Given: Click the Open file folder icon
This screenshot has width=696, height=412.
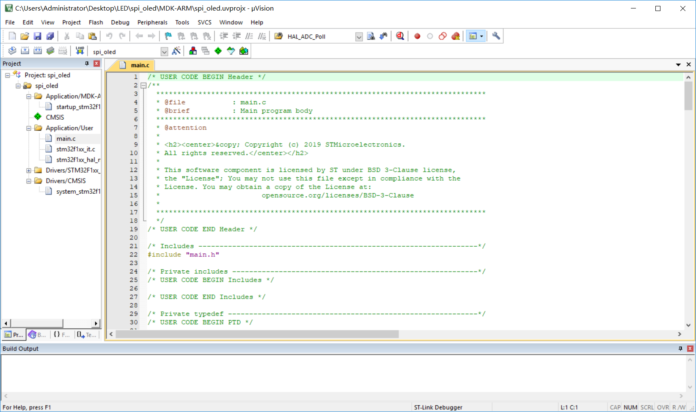Looking at the screenshot, I should (x=25, y=36).
